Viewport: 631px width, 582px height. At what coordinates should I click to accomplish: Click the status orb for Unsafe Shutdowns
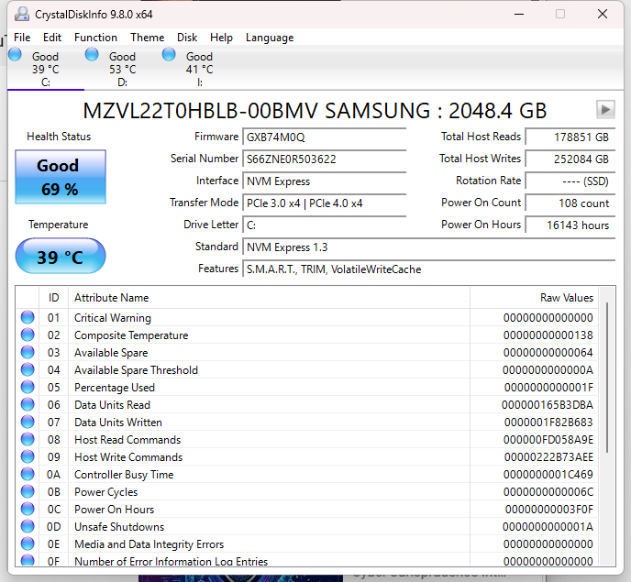(x=28, y=526)
